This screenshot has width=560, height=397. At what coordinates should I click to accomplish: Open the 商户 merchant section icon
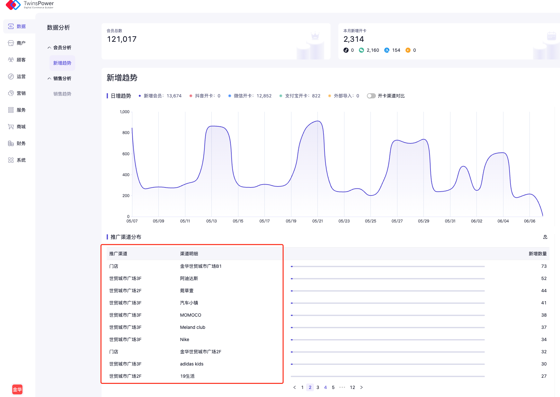(11, 43)
